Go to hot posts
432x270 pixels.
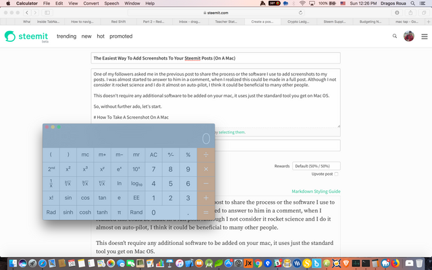click(101, 36)
